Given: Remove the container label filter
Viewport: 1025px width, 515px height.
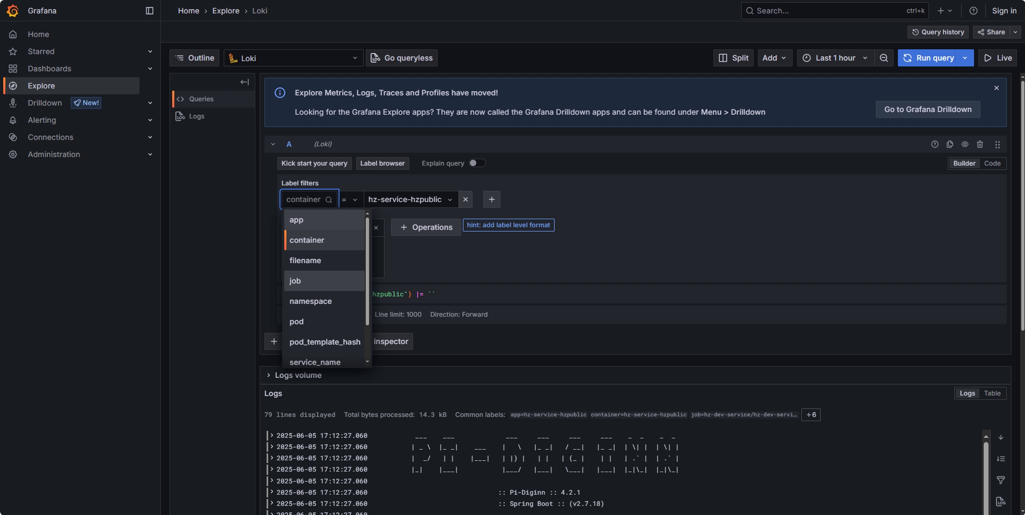Looking at the screenshot, I should (466, 199).
